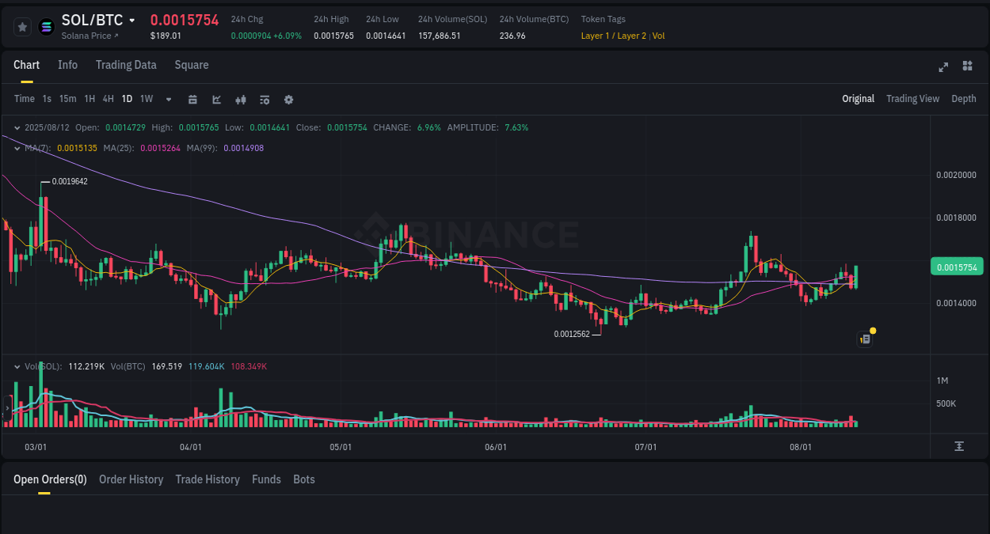Screen dimensions: 990x534
Task: Click the 24h Low value 0.0014641
Action: point(386,36)
